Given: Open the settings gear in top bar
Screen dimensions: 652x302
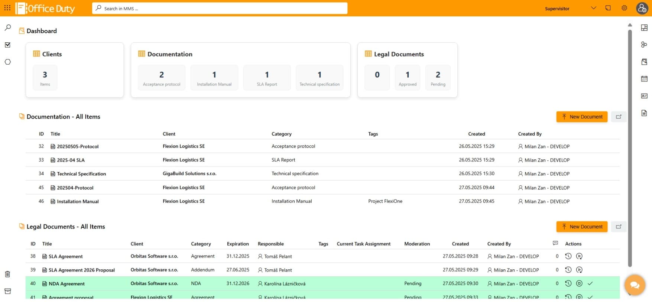Looking at the screenshot, I should tap(625, 8).
